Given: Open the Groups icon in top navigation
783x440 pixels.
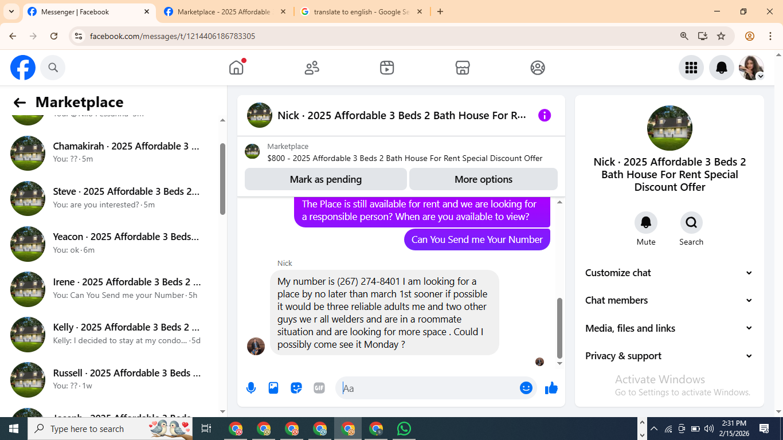Looking at the screenshot, I should tap(538, 68).
